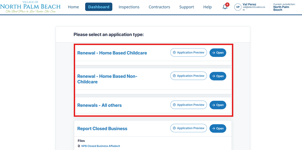Download the NPB Closed Business Affadavit file

101,146
